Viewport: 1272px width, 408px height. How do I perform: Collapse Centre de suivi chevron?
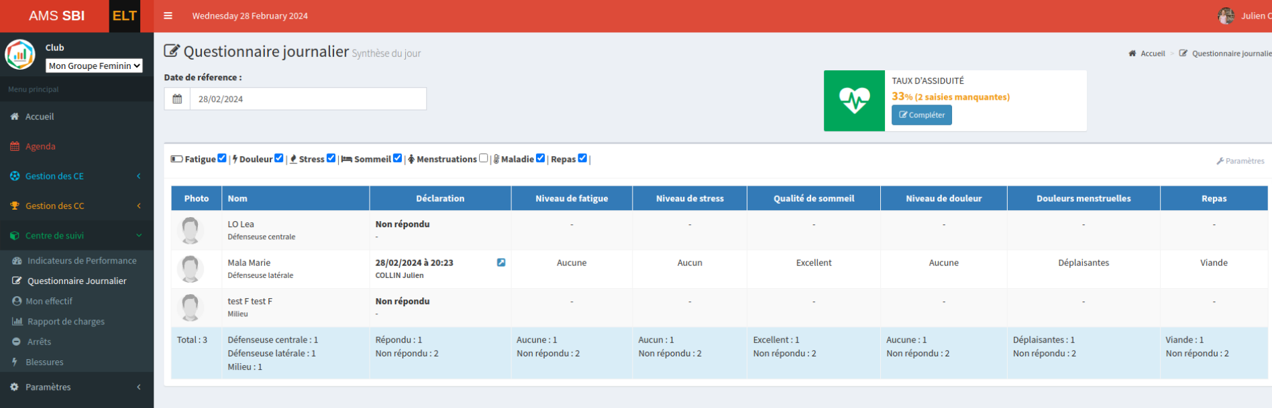(139, 236)
